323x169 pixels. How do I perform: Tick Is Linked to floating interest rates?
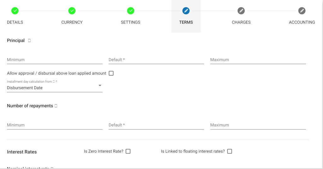[x=230, y=151]
